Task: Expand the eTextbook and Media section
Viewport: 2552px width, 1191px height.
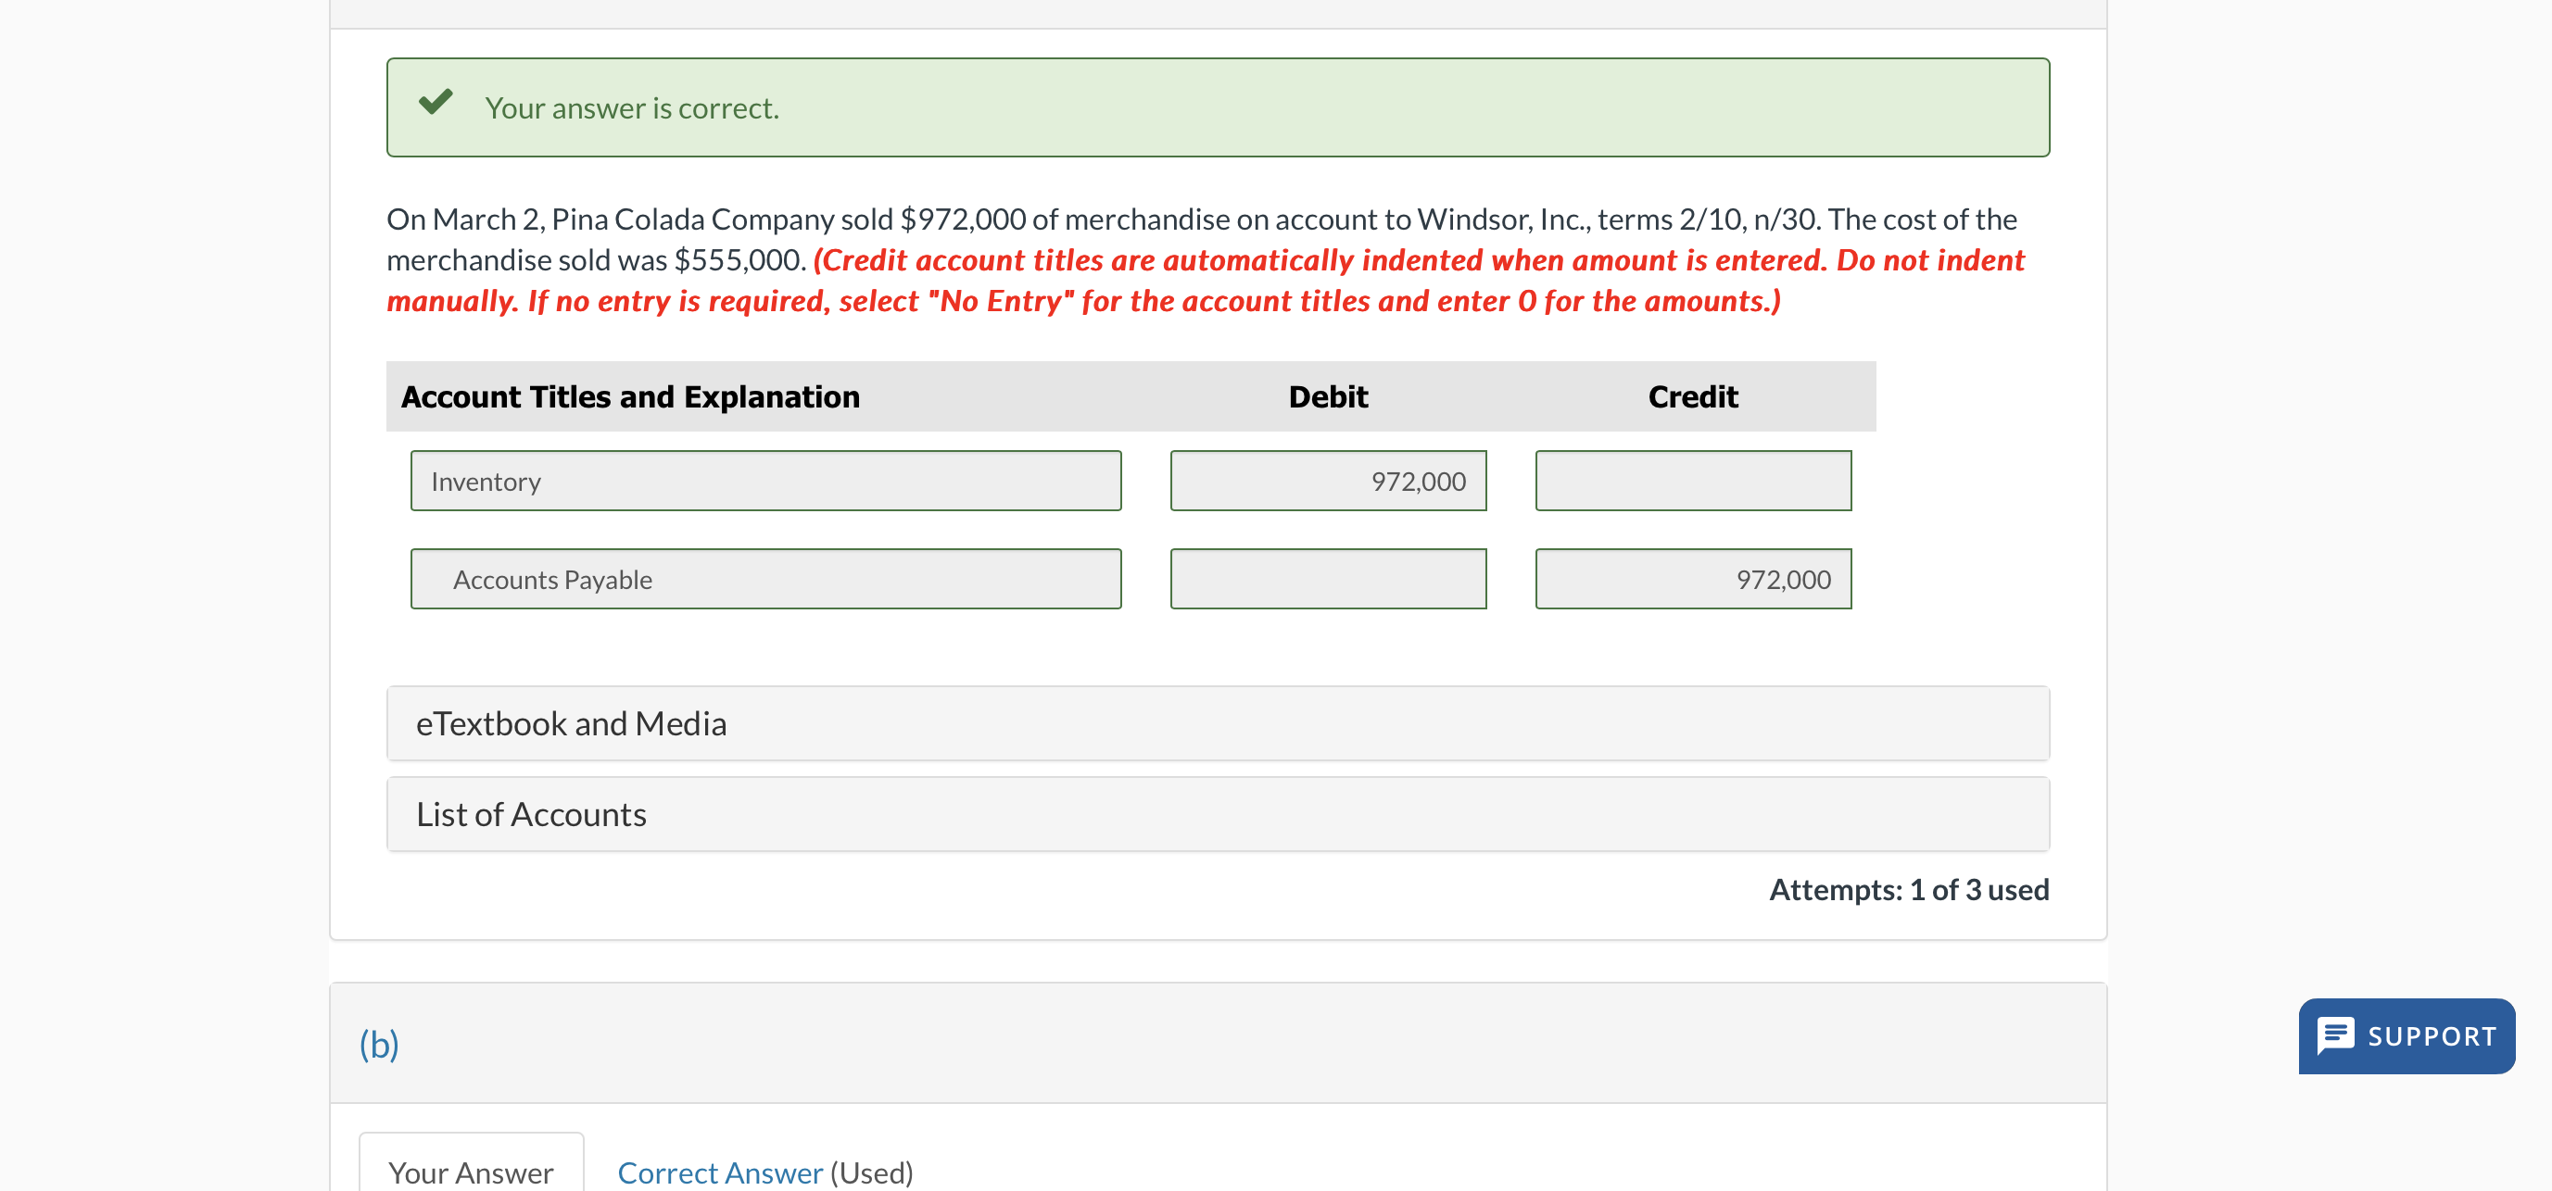Action: (1217, 723)
